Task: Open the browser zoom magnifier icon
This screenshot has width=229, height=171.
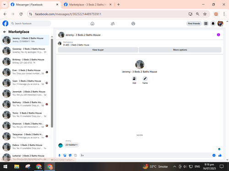Action: tap(197, 14)
